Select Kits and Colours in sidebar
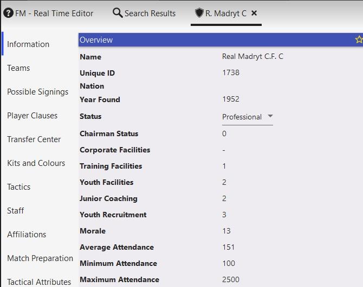The image size is (363, 287). pos(36,163)
